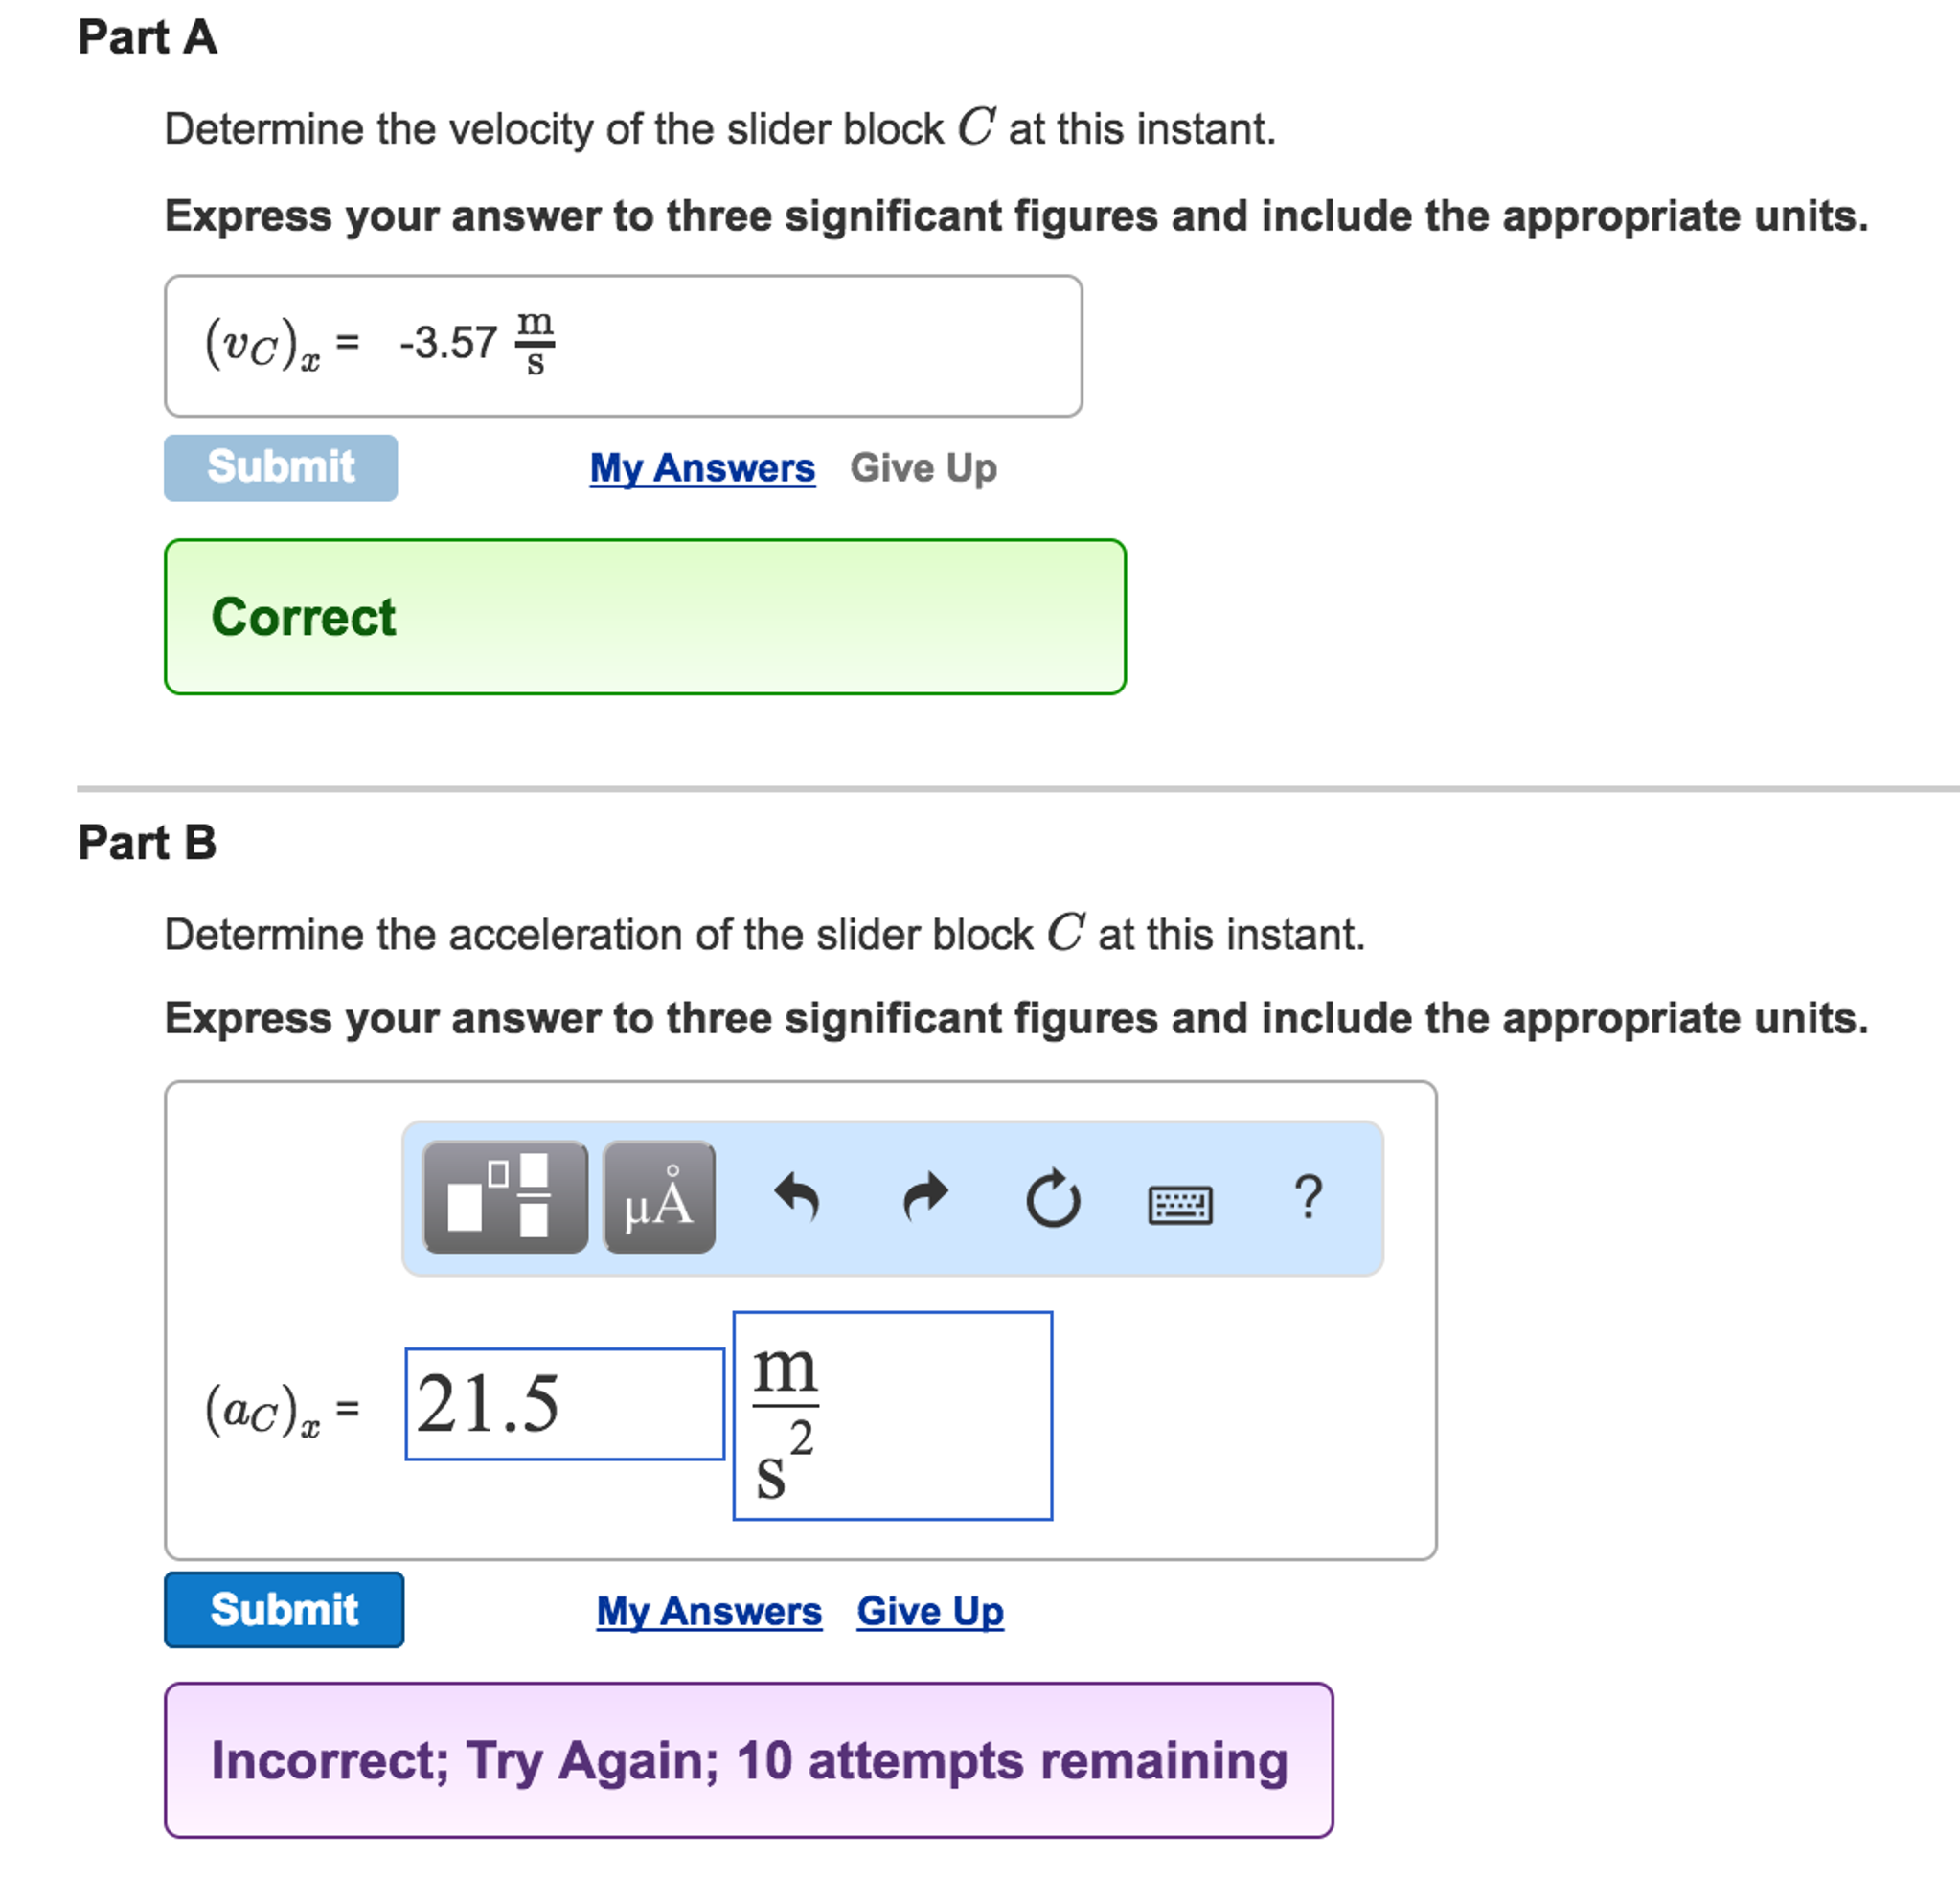Open help via the question mark icon
The width and height of the screenshot is (1960, 1879).
coord(1310,1196)
